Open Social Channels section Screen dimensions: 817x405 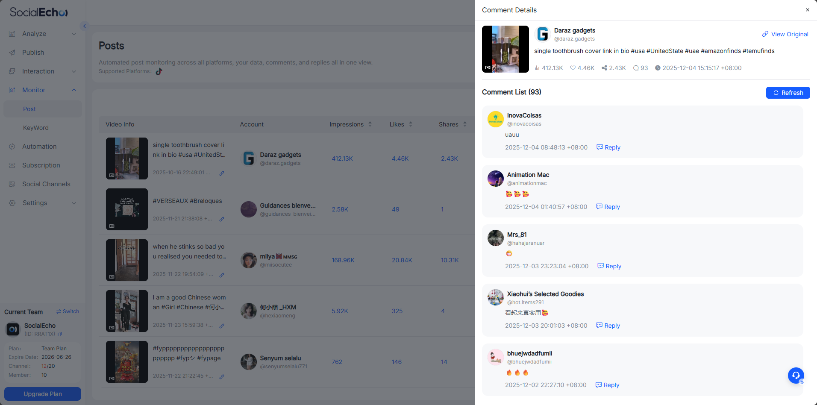[x=43, y=184]
